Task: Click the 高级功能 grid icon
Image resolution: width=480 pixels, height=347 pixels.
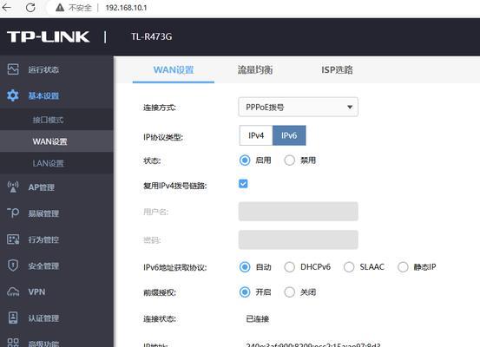Action: pos(13,343)
